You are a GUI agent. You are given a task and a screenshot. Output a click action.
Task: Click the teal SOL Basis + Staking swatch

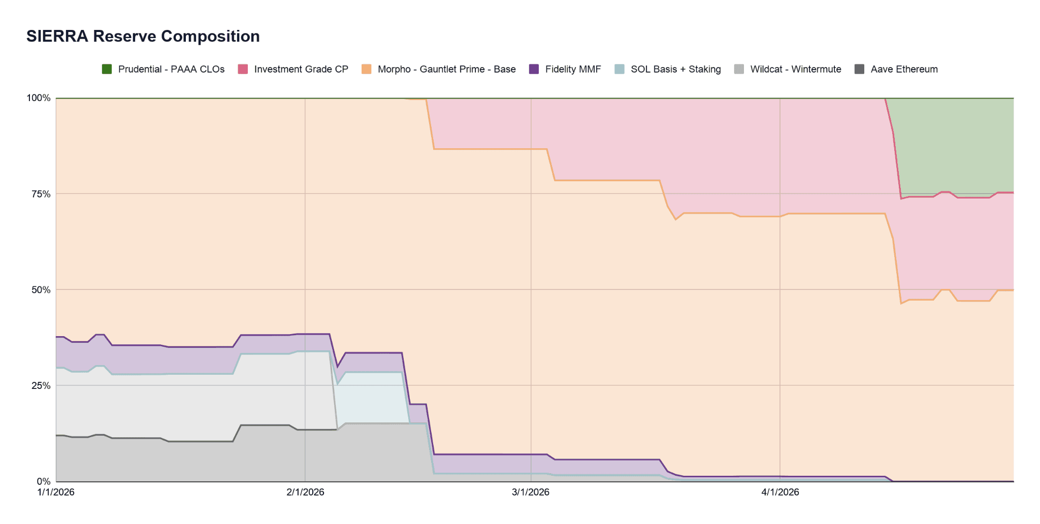click(x=619, y=69)
